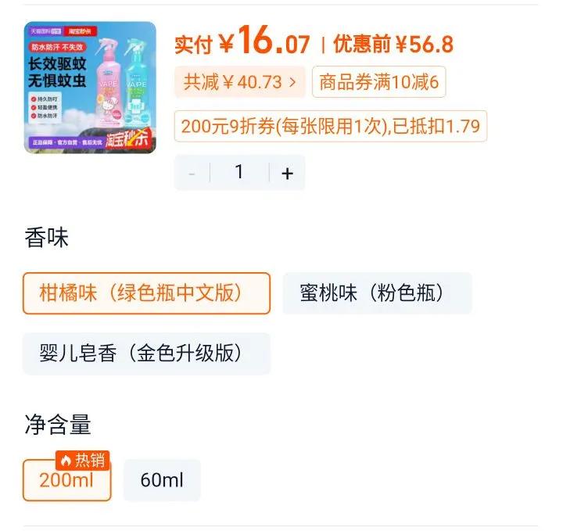Open the 200元9折券 coupon details
The width and height of the screenshot is (563, 531).
point(330,126)
